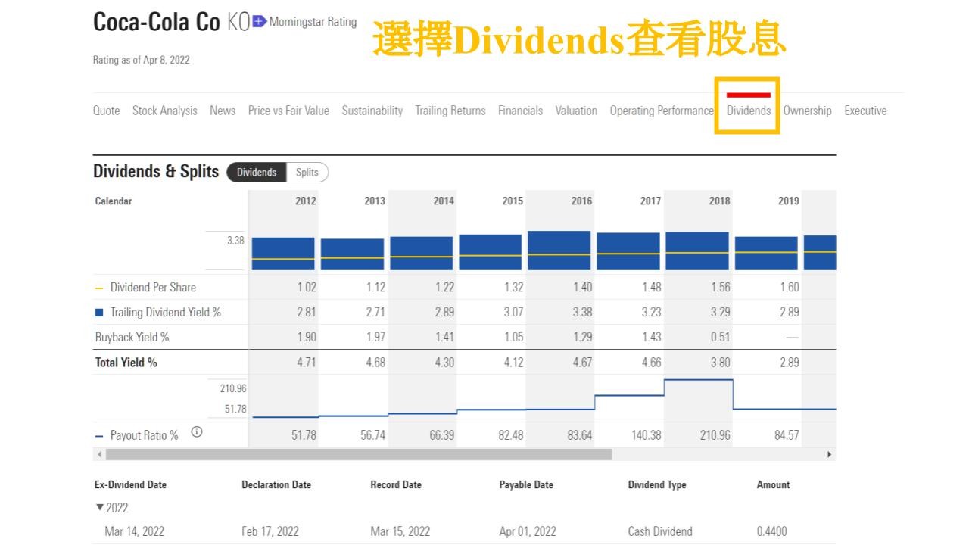Viewport: 969px width, 545px height.
Task: Collapse the 2022 dividend year group
Action: 100,508
